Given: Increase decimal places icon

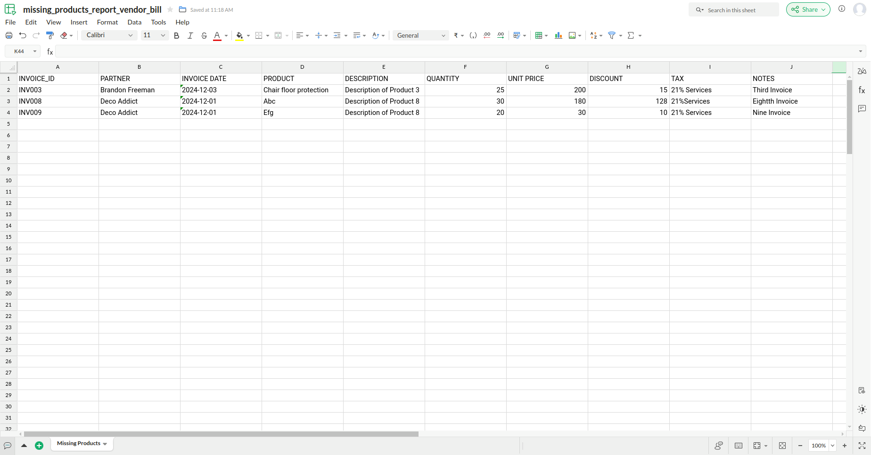Looking at the screenshot, I should pos(501,35).
